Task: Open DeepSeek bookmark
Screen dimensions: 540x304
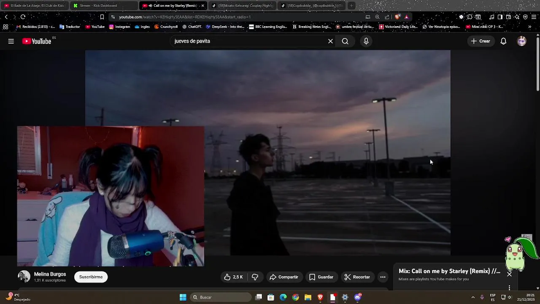Action: tap(225, 27)
